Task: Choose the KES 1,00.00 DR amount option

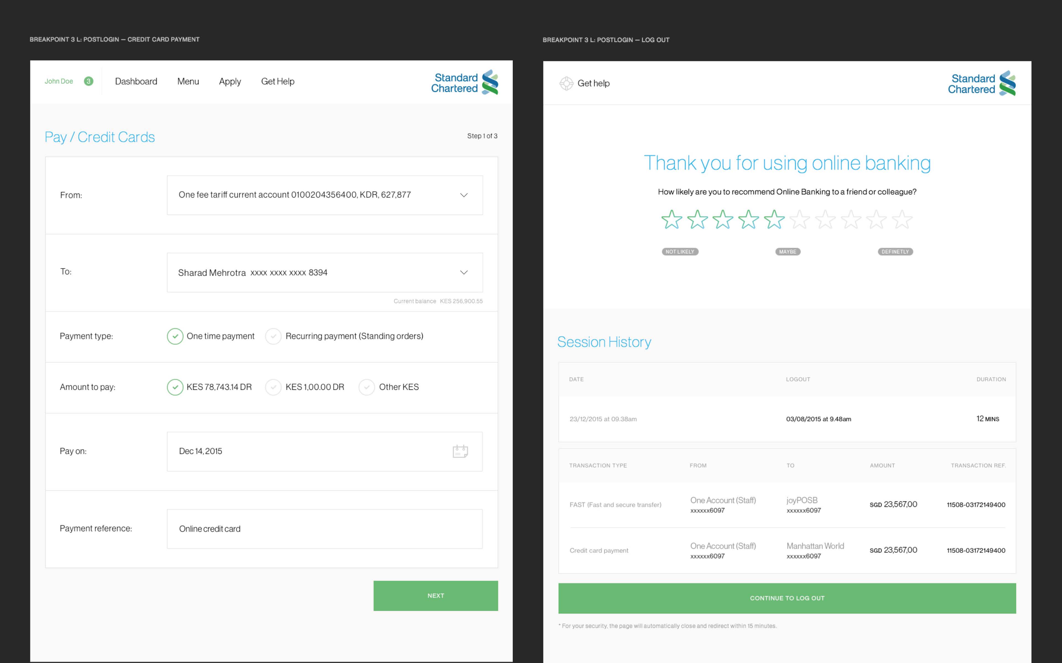Action: (x=274, y=387)
